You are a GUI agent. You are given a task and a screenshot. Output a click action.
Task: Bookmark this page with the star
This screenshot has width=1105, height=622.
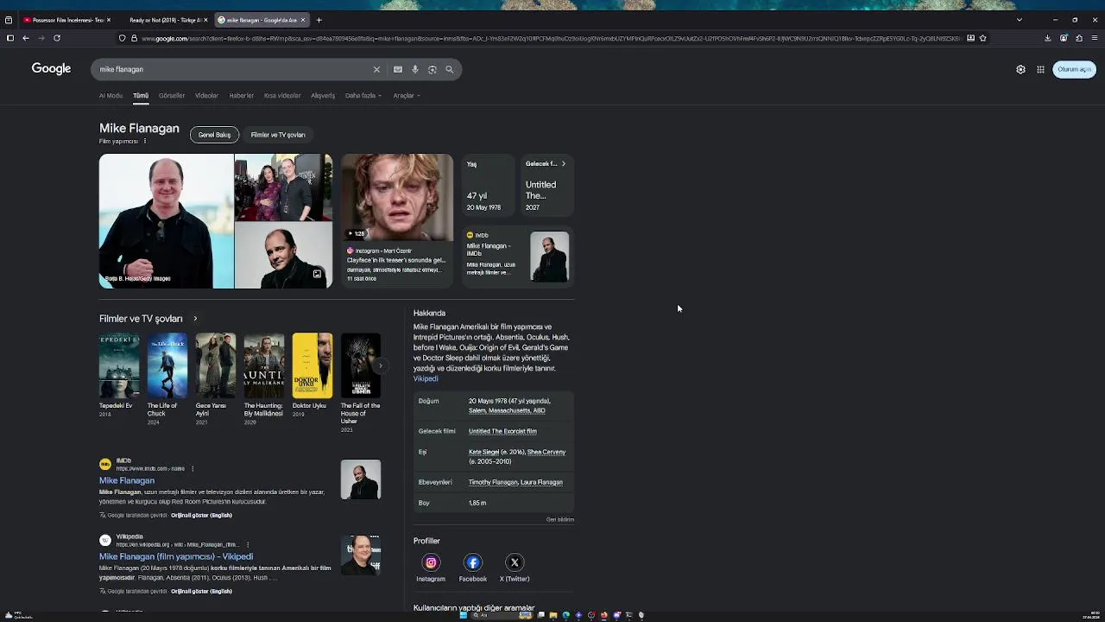coord(982,38)
